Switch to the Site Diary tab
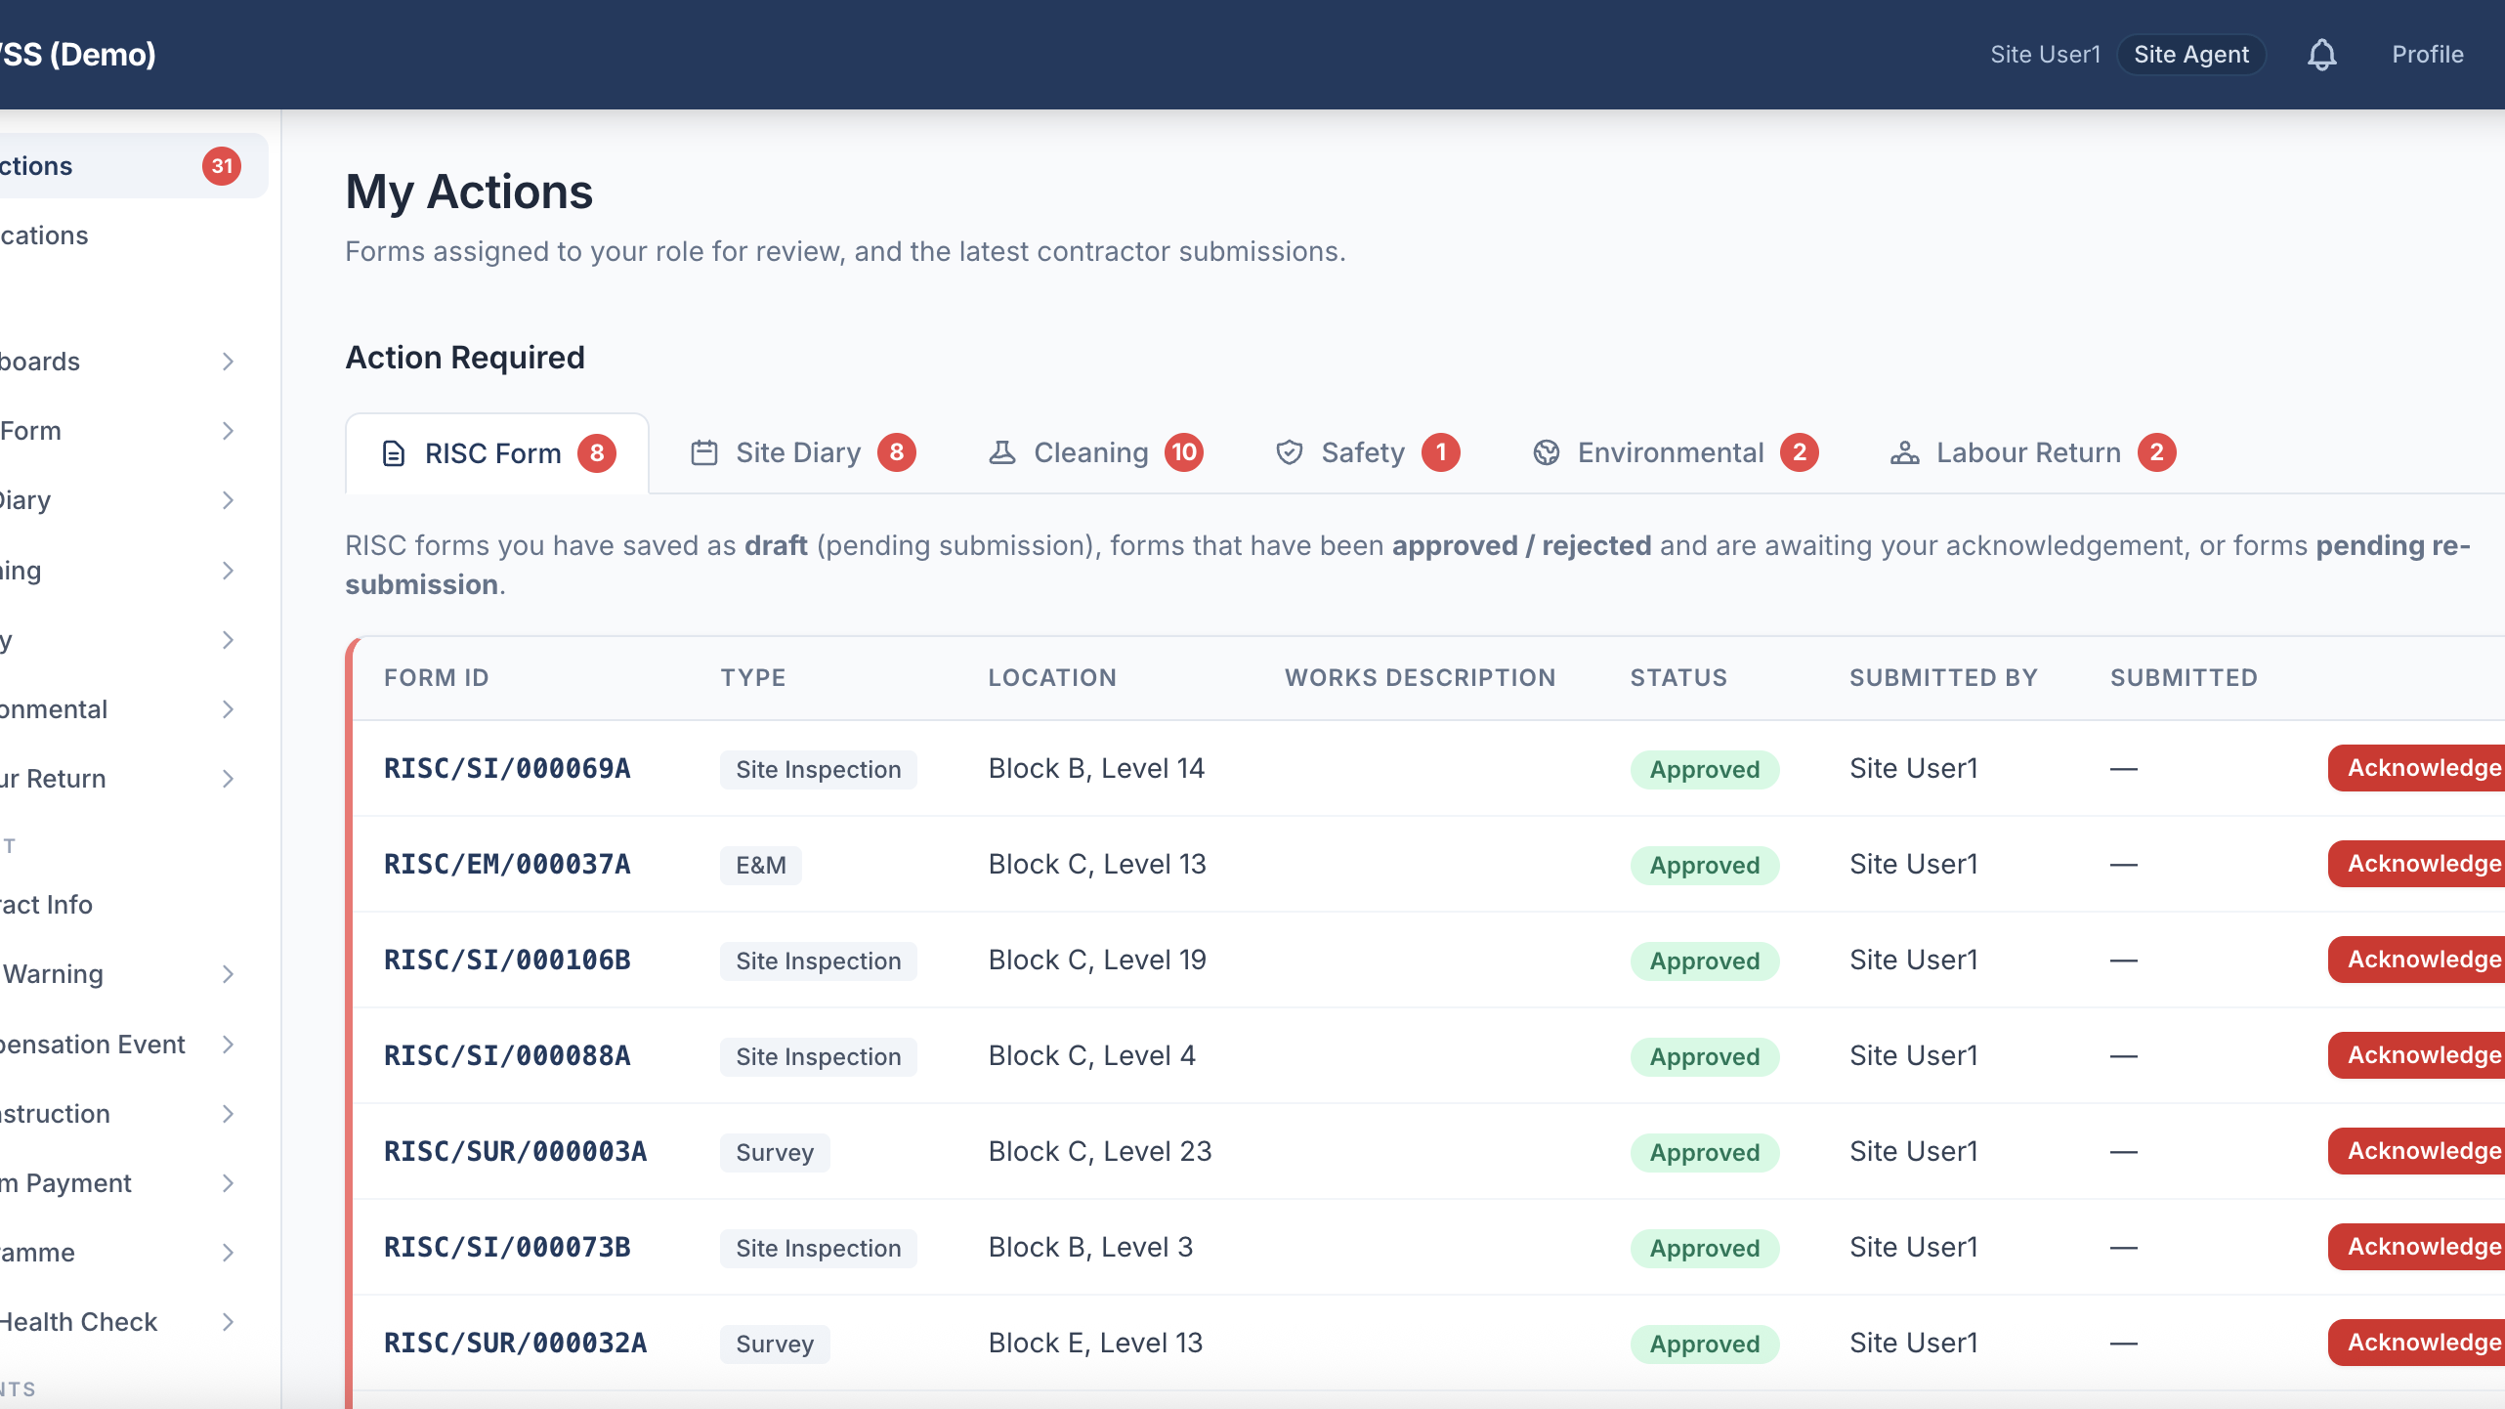 click(x=803, y=452)
